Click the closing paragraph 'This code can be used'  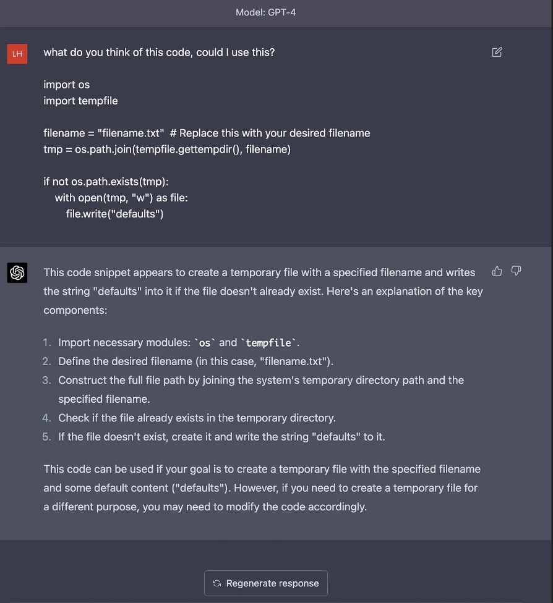pyautogui.click(x=262, y=487)
